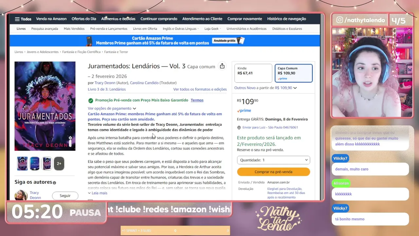Screen dimensions: 419x236
Task: Open Inglês e Outras Línguas dropdown
Action: pos(181,29)
